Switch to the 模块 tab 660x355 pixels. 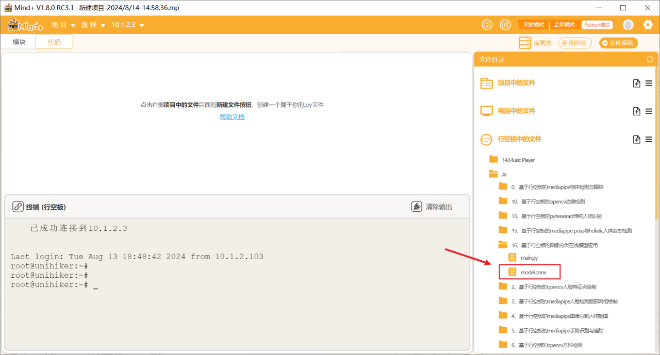(x=19, y=42)
